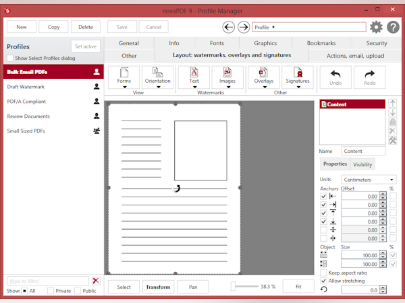Viewport: 405px width, 303px height.
Task: Step the left anchor offset up
Action: [x=383, y=195]
